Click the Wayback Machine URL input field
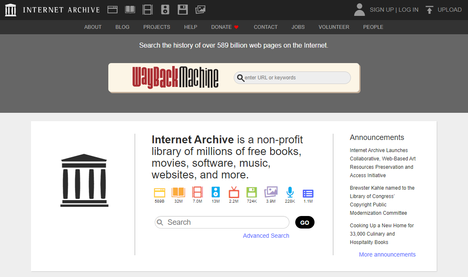The image size is (468, 277). click(x=296, y=78)
